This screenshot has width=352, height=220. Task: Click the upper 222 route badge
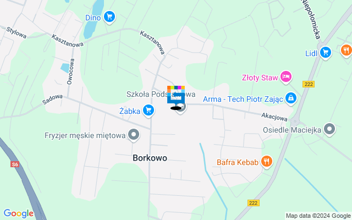click(309, 84)
